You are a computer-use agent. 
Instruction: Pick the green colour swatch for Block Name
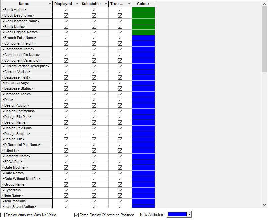(x=143, y=27)
